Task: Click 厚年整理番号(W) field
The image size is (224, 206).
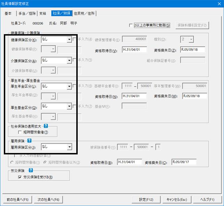Action: click(x=195, y=86)
